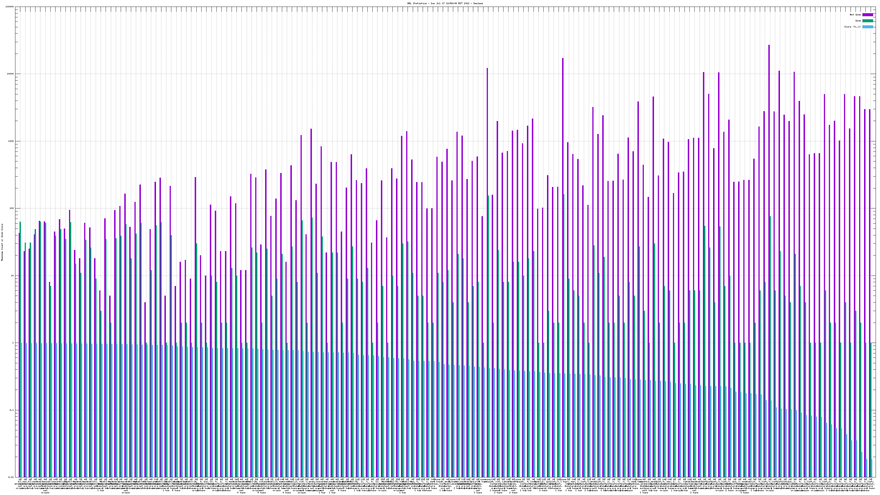Select the 'Not Spam' legend label

click(856, 15)
